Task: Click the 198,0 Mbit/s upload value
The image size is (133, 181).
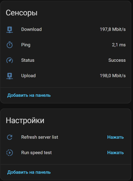Action: (x=113, y=76)
